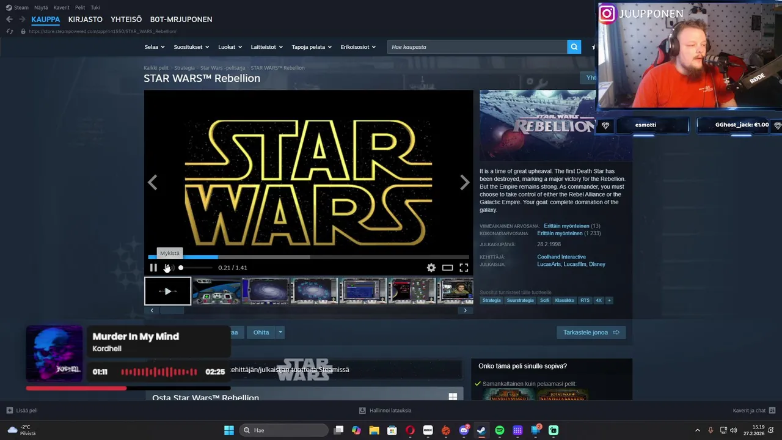Click the 4X tag
This screenshot has width=782, height=440.
coord(599,301)
